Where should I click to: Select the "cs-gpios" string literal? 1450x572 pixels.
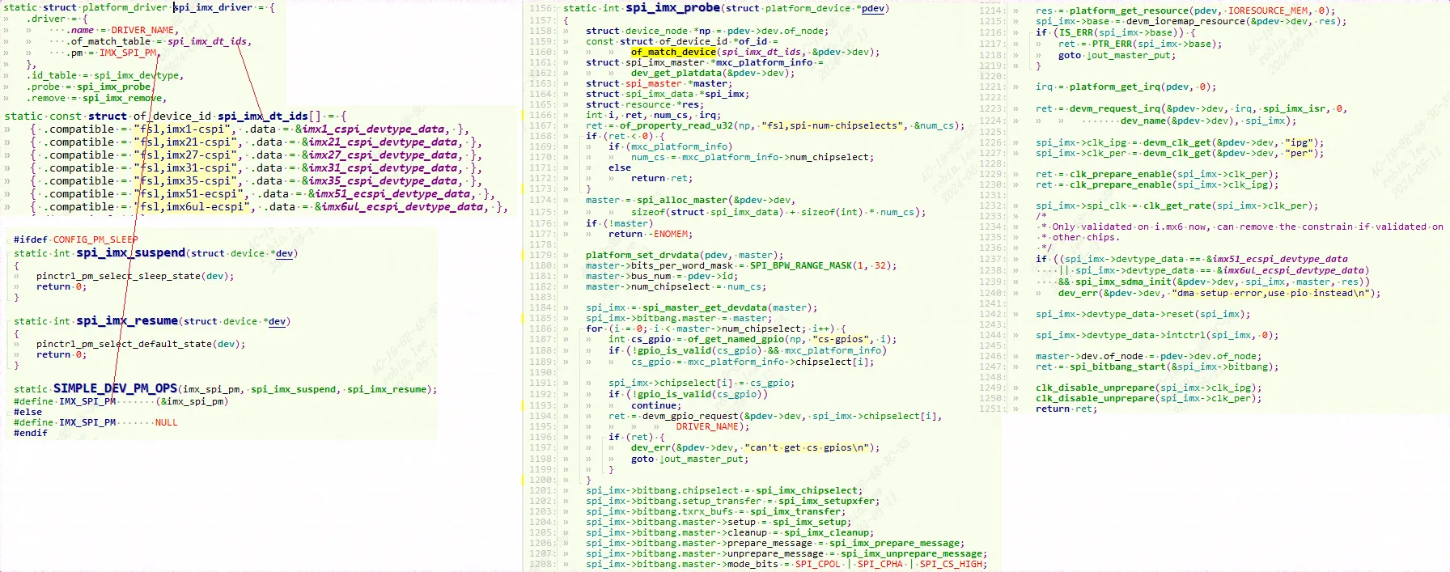click(841, 339)
